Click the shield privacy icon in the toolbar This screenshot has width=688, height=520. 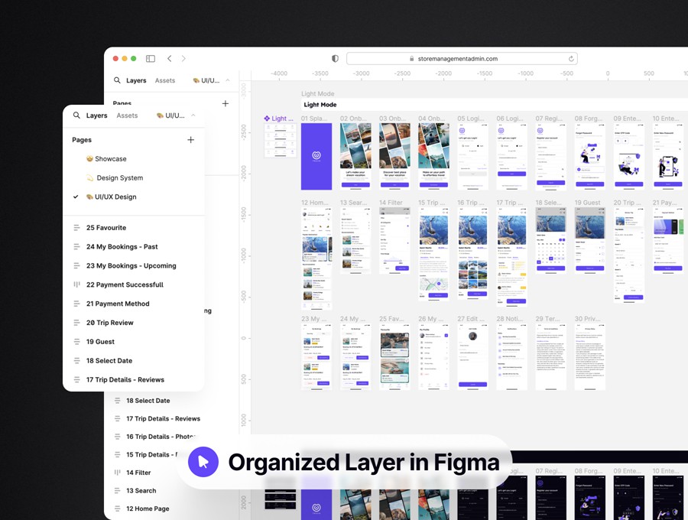[334, 58]
